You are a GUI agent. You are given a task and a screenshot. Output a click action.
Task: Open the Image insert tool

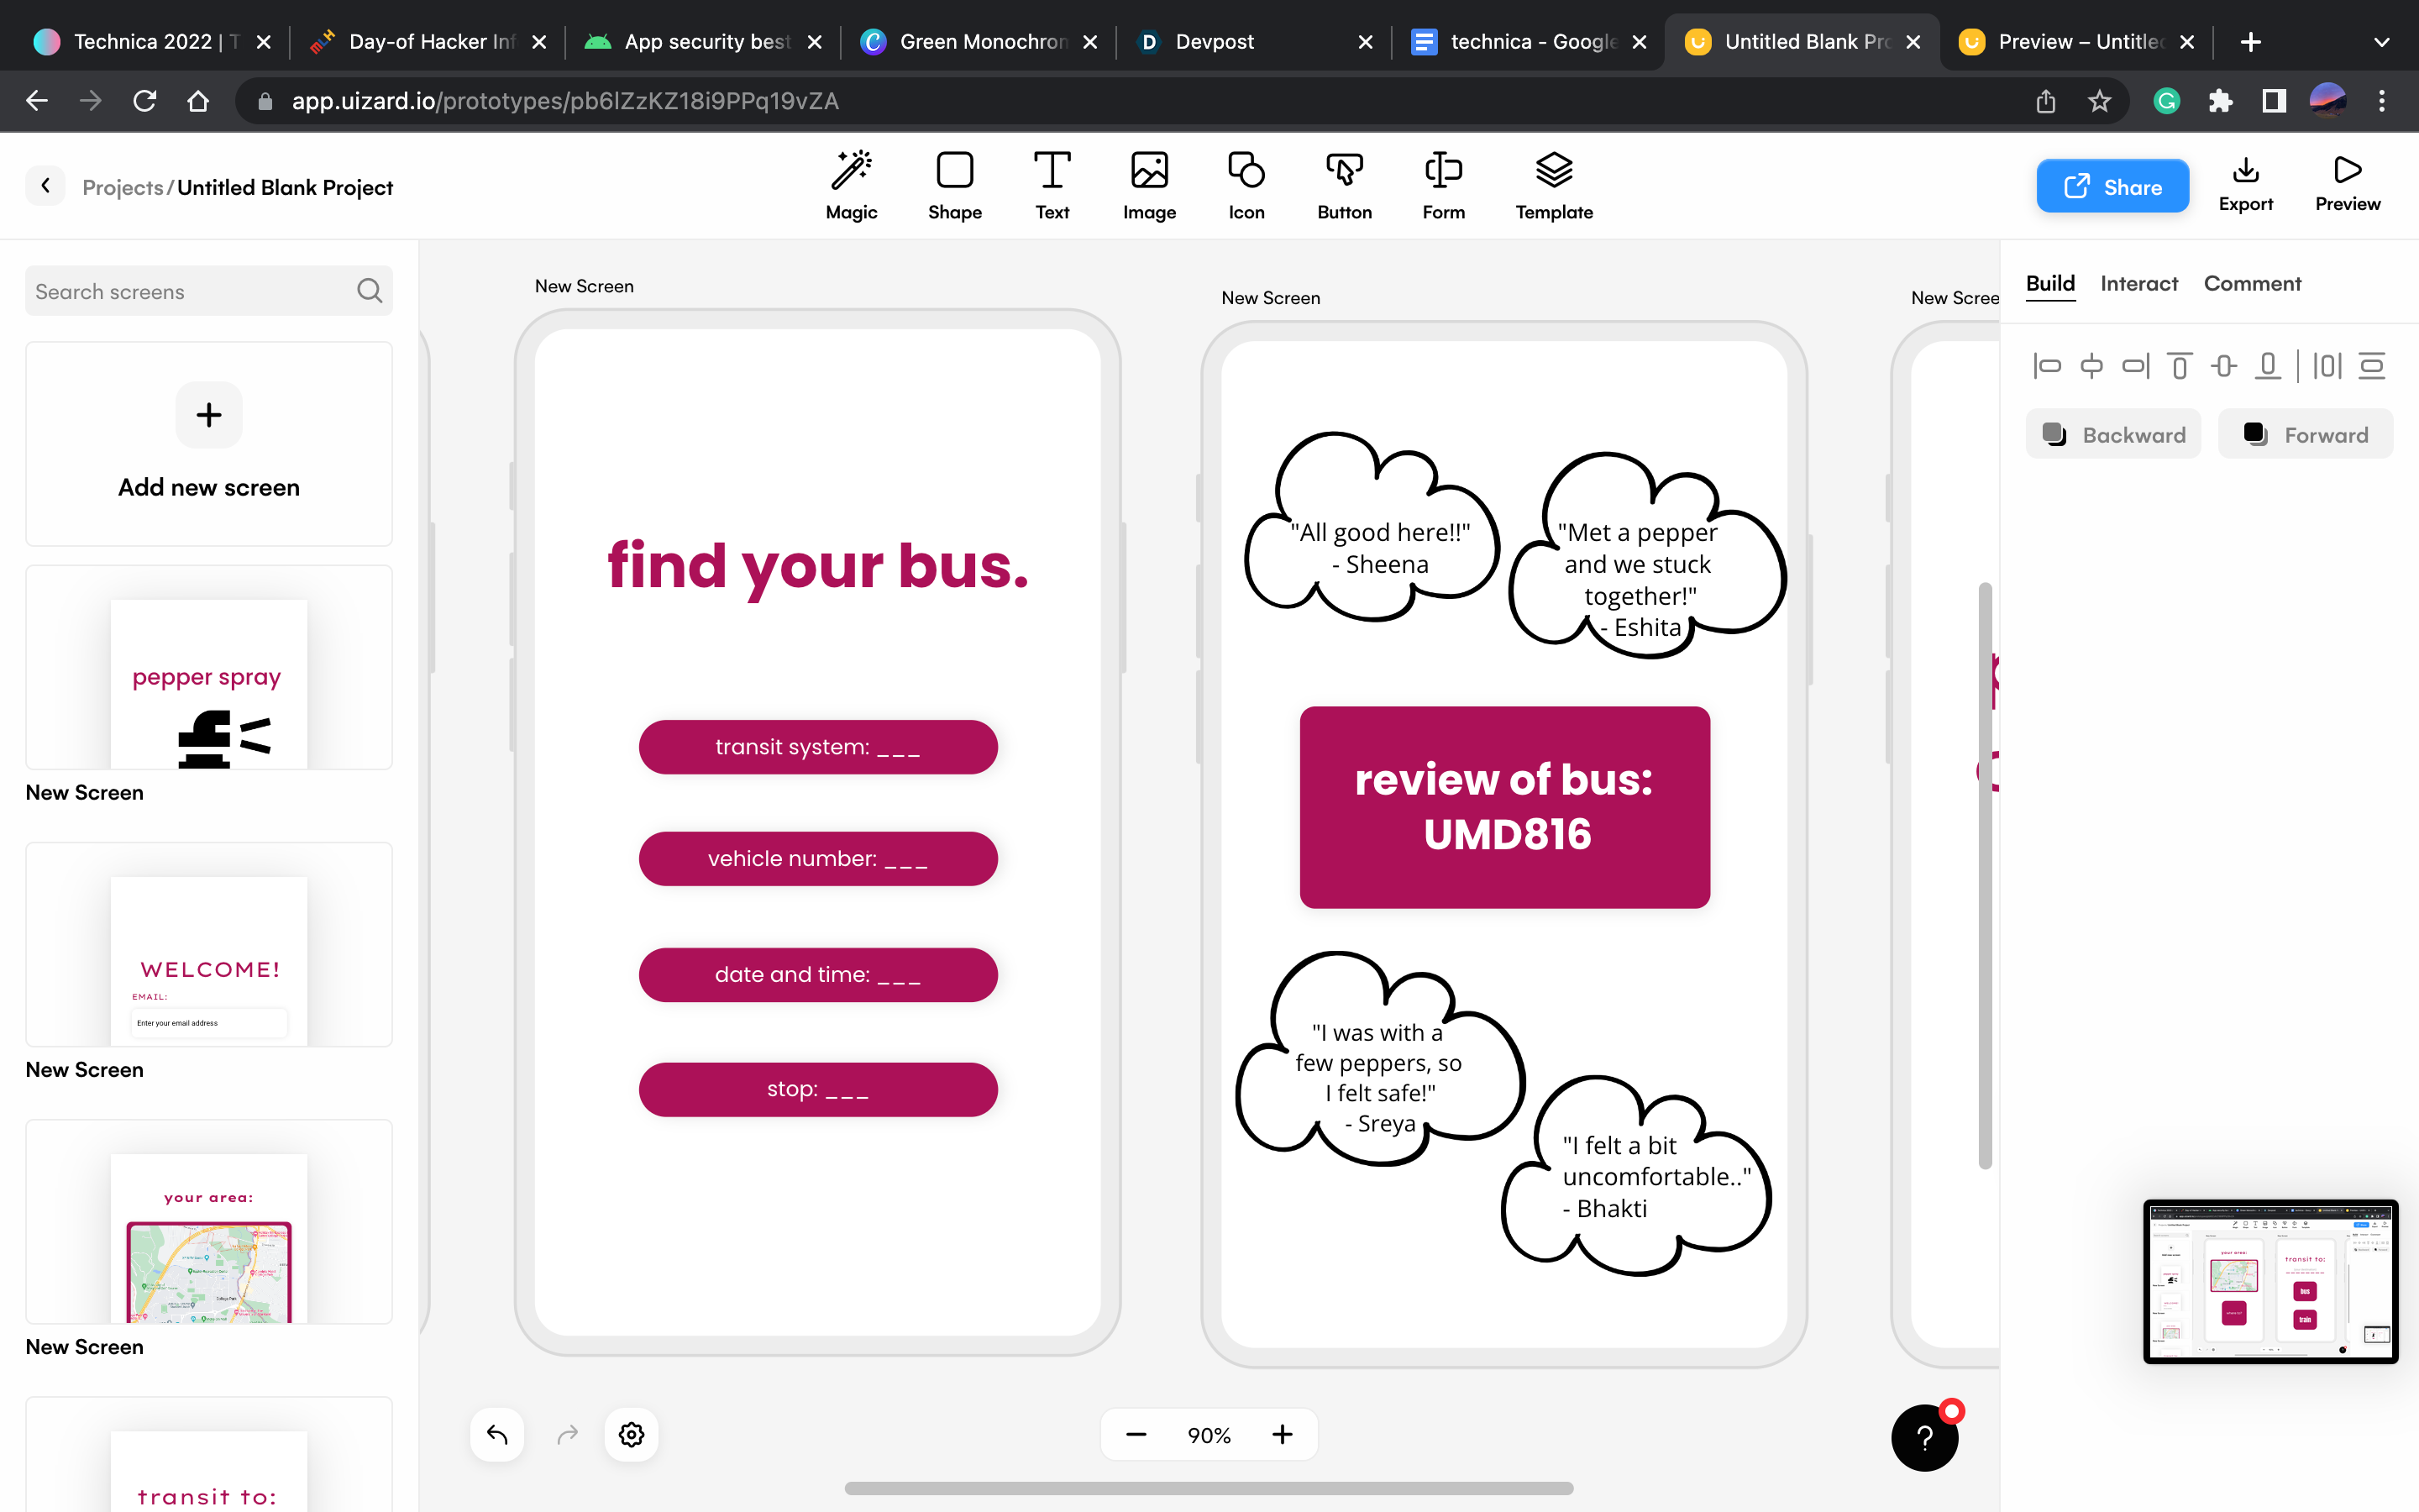(x=1148, y=172)
